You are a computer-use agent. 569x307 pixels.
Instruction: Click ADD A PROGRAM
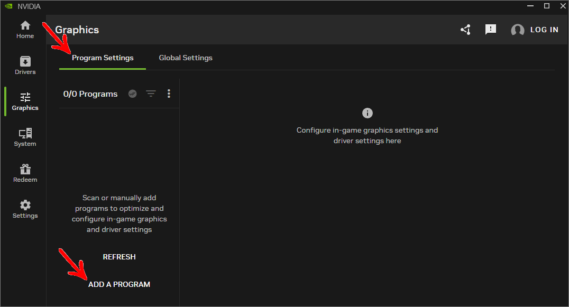click(x=120, y=284)
